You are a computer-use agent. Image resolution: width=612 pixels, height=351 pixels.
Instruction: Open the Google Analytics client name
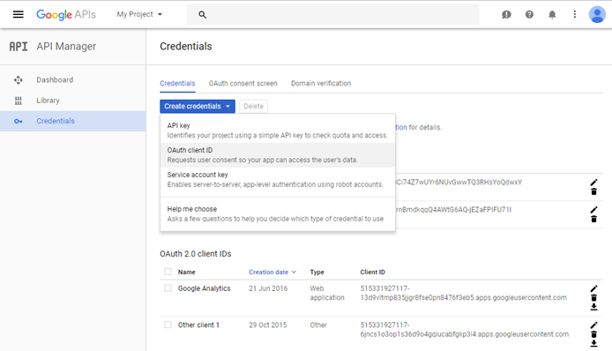(x=204, y=288)
